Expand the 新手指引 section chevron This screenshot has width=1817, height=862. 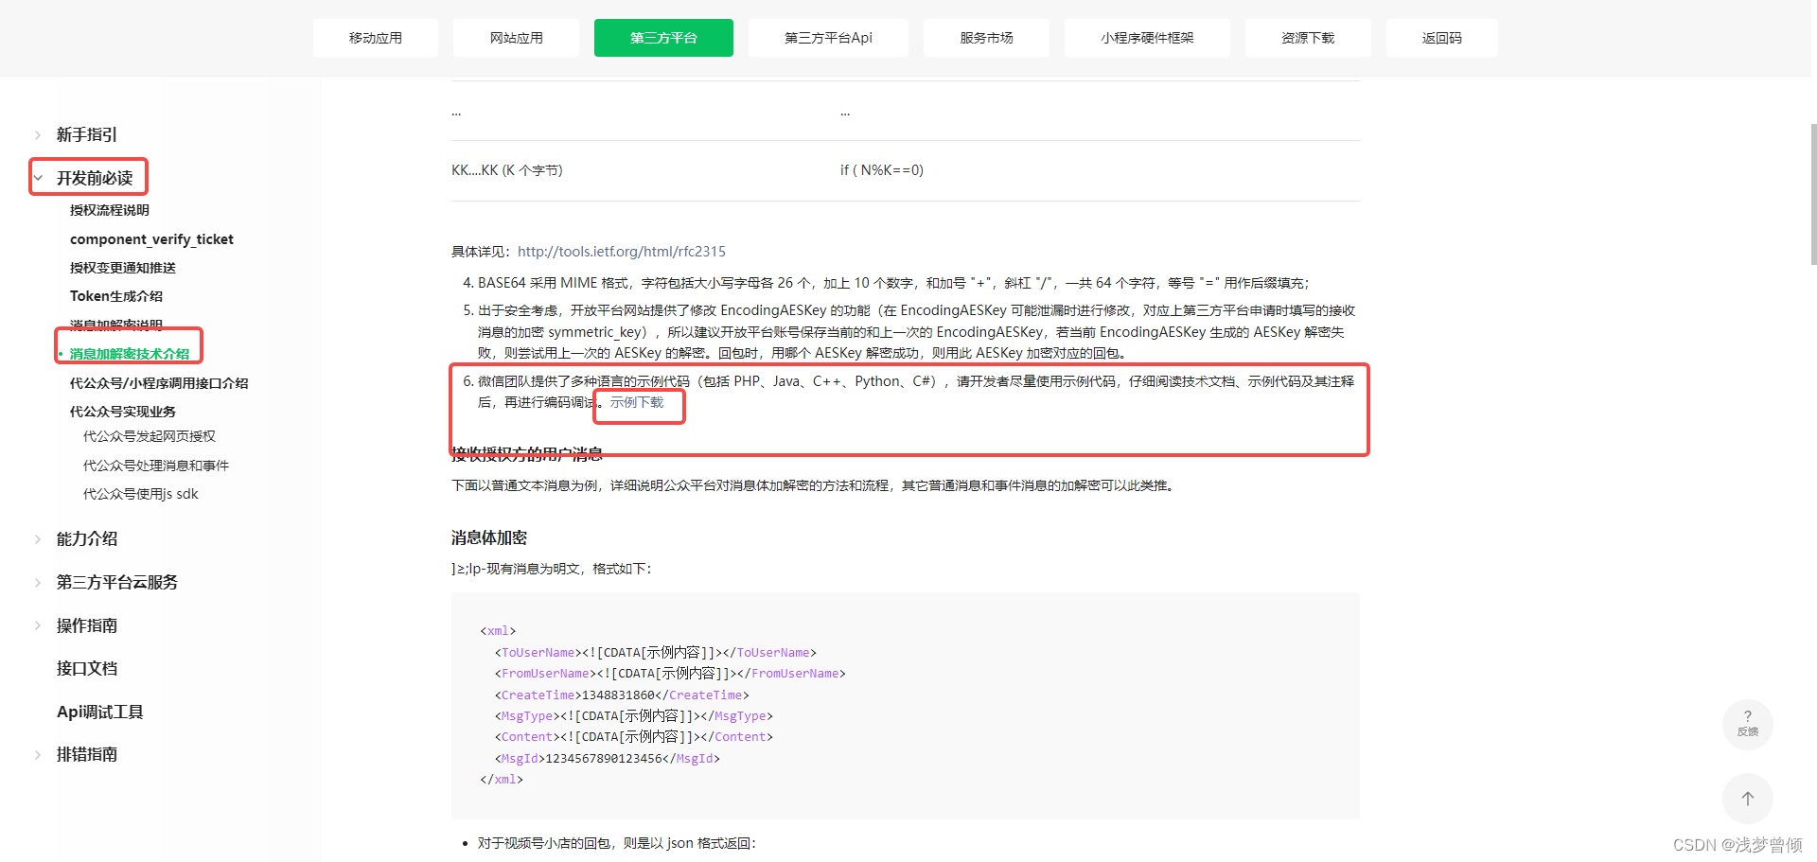pyautogui.click(x=38, y=135)
